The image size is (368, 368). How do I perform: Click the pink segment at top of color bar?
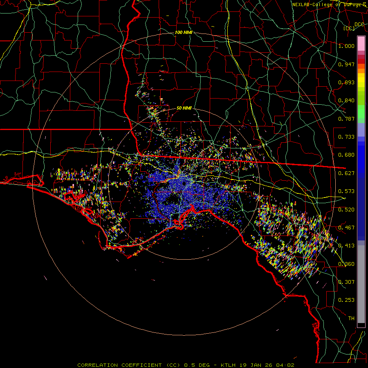click(x=361, y=44)
